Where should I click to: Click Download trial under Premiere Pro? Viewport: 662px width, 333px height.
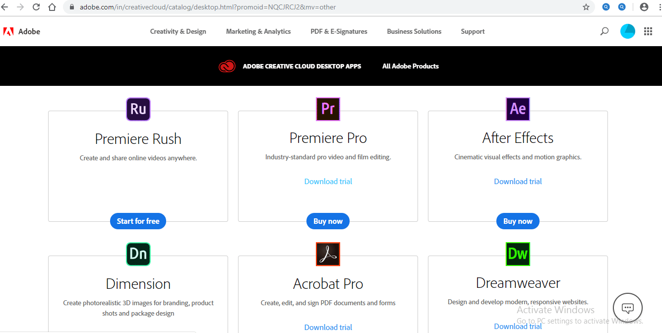328,182
